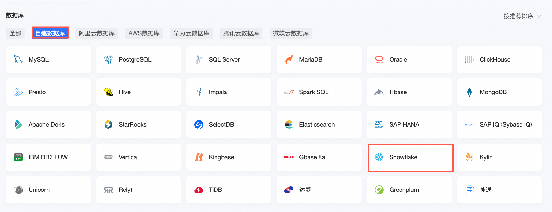
Task: Click the Kingbase orange K icon
Action: pyautogui.click(x=199, y=157)
